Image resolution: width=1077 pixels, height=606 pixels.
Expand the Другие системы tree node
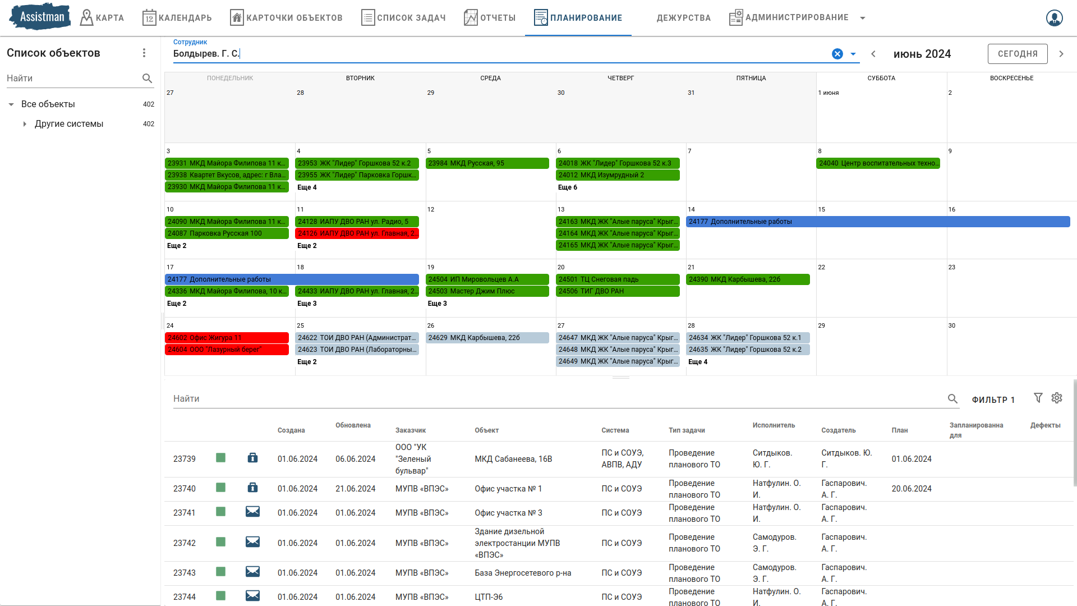point(25,124)
